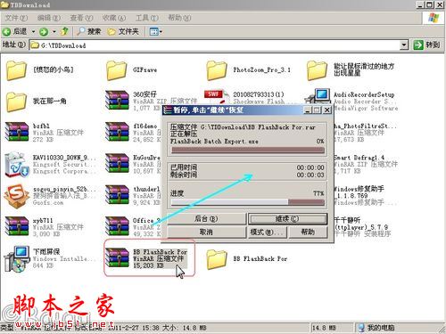This screenshot has width=446, height=334.
Task: Expand the Back button history dropdown arrow
Action: point(33,31)
